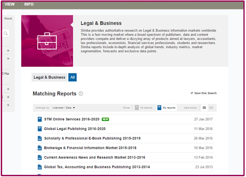
Task: Open STM Online Services 2016-2020 report
Action: [x=72, y=119]
